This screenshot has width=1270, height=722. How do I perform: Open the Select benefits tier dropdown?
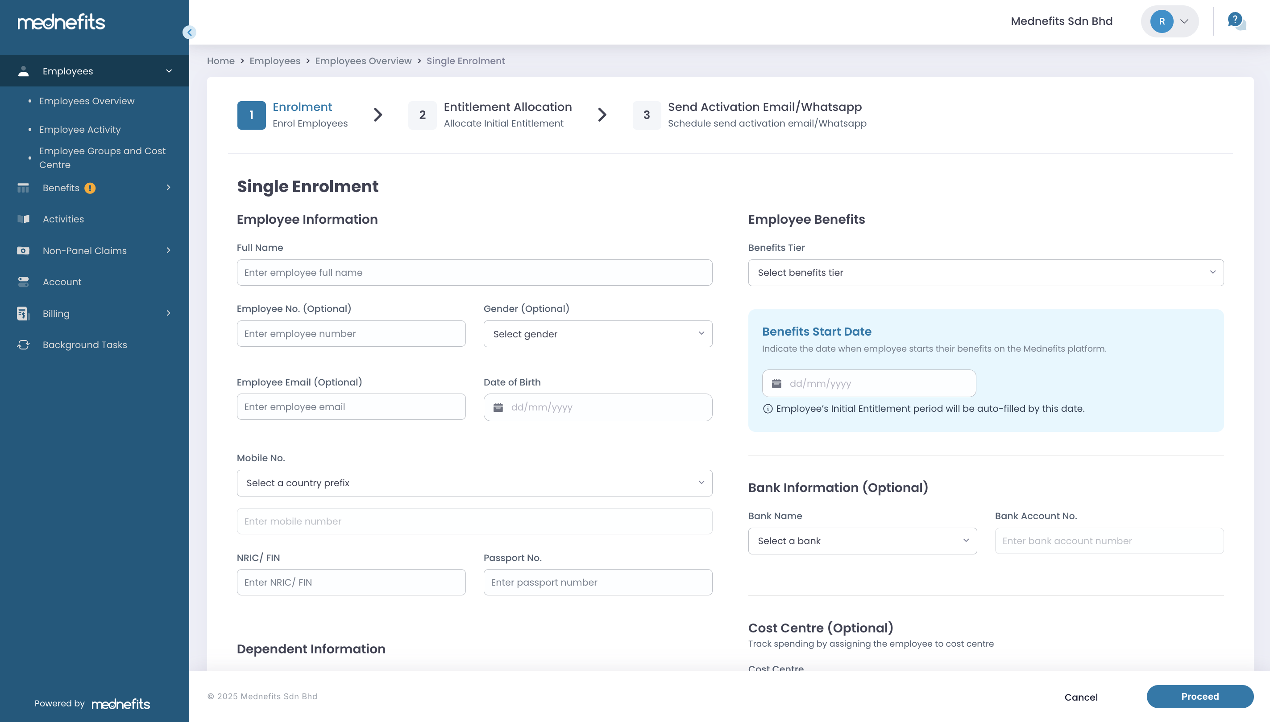pos(985,272)
